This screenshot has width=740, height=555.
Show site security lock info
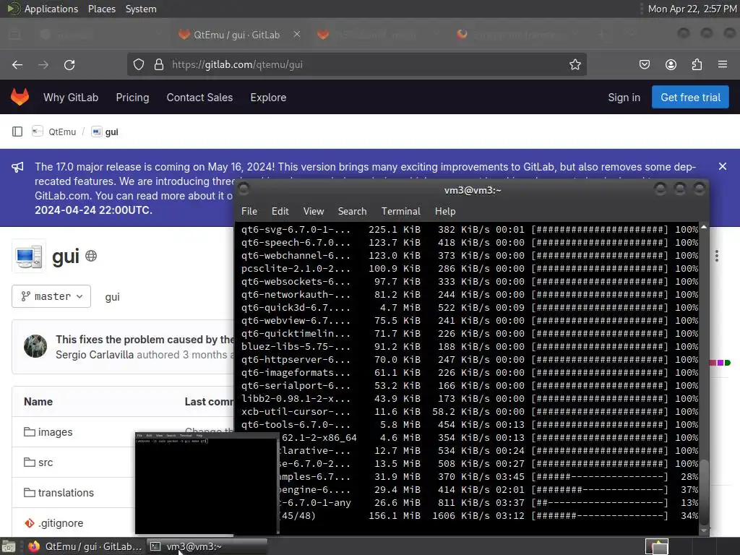click(x=159, y=64)
